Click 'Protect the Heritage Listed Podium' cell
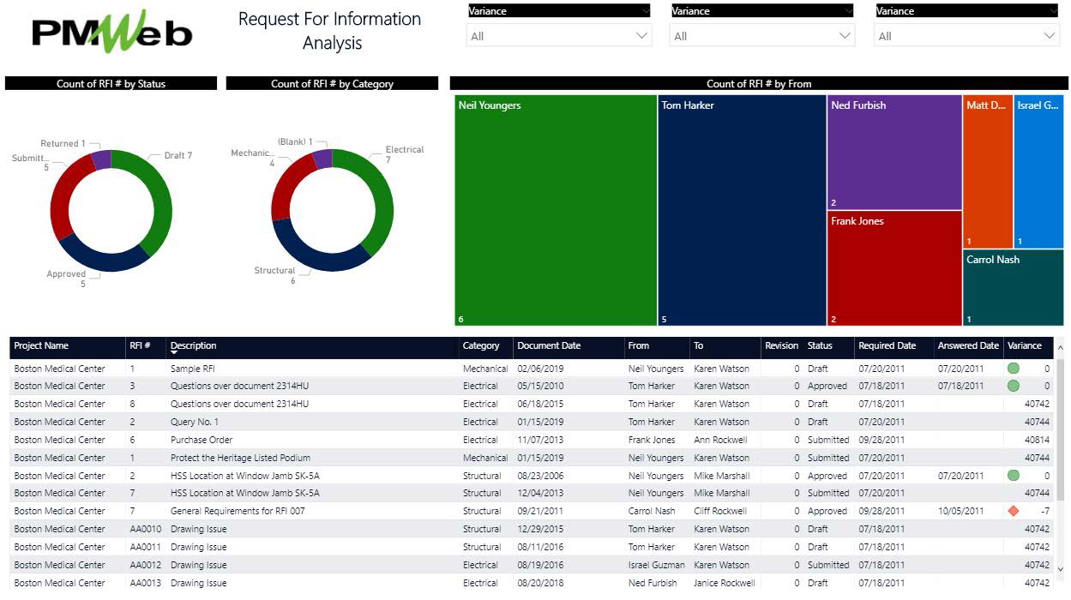The image size is (1071, 600). coord(240,458)
